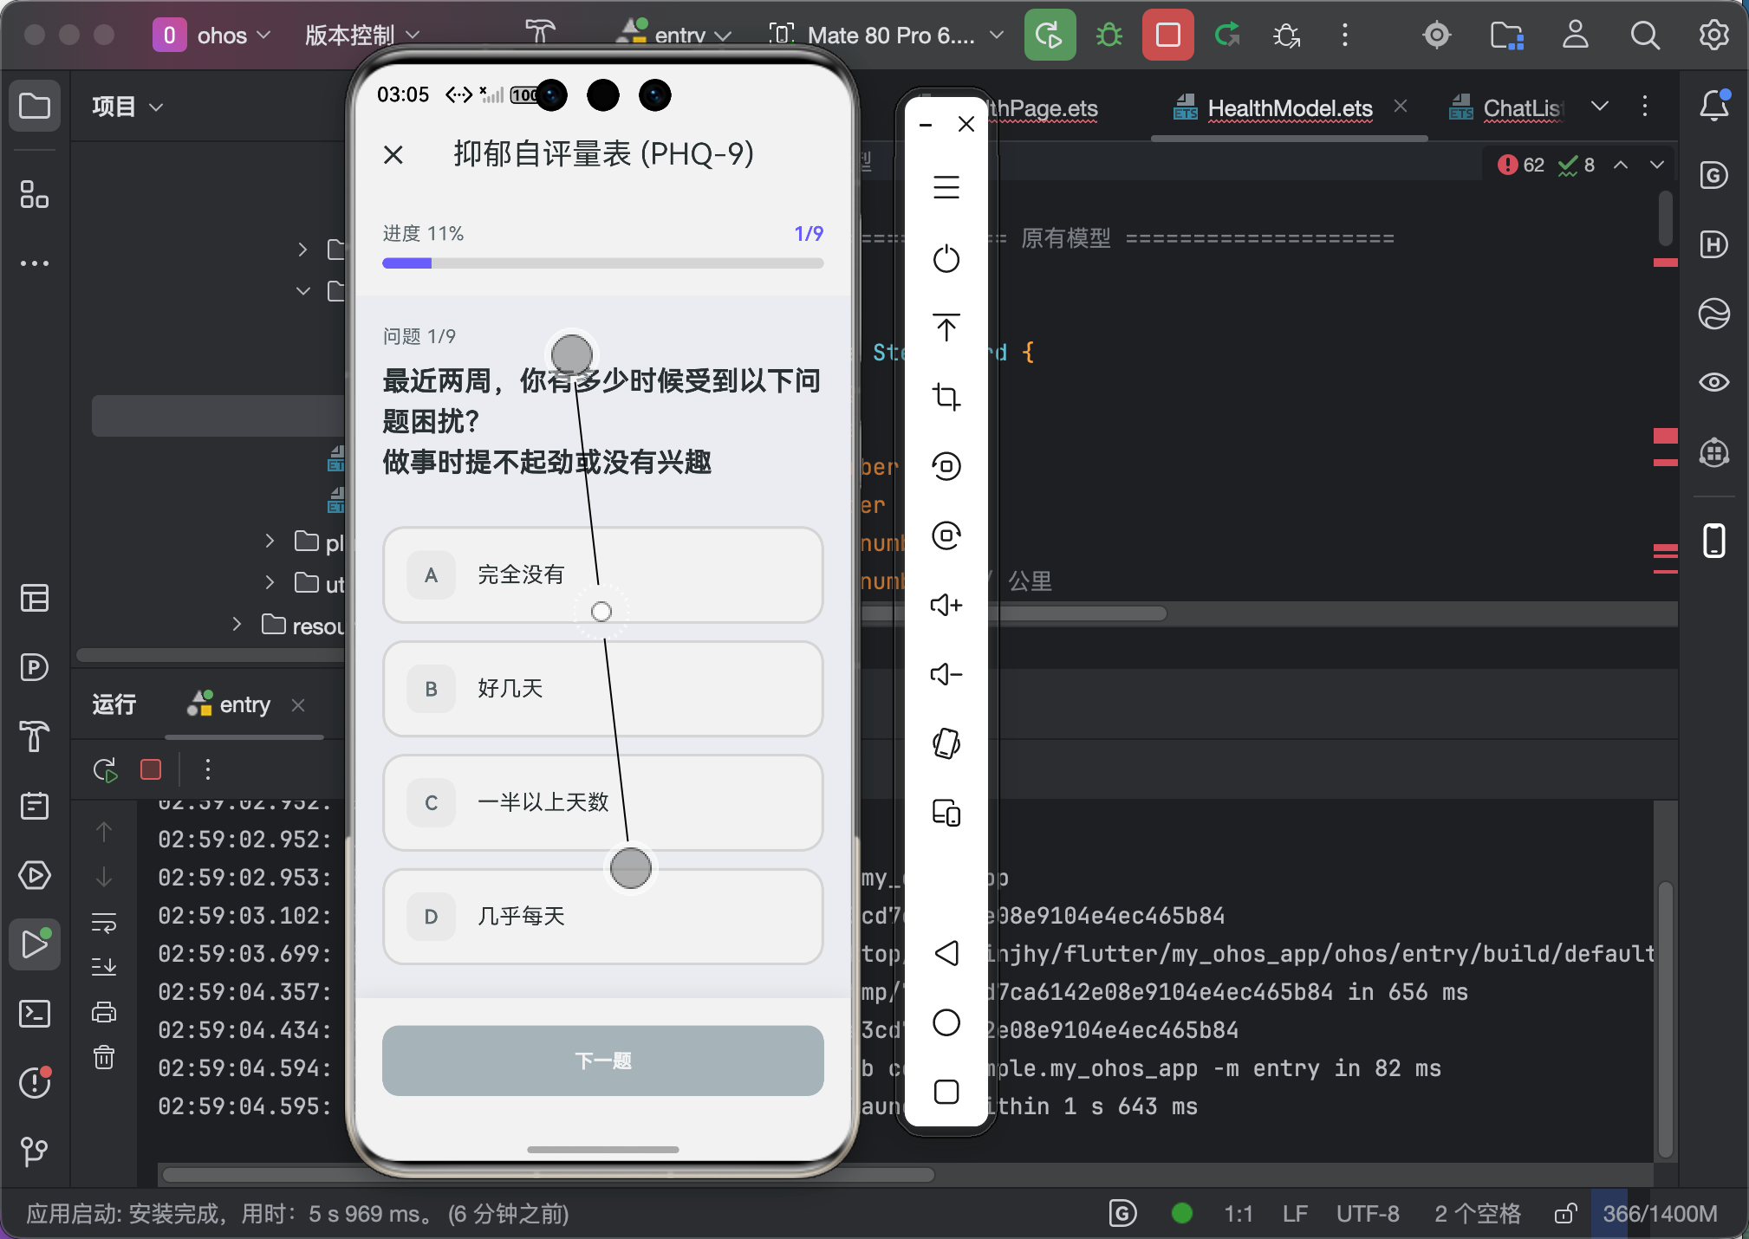The image size is (1749, 1239).
Task: Open the emulator toolbar hamburger menu
Action: pyautogui.click(x=946, y=187)
